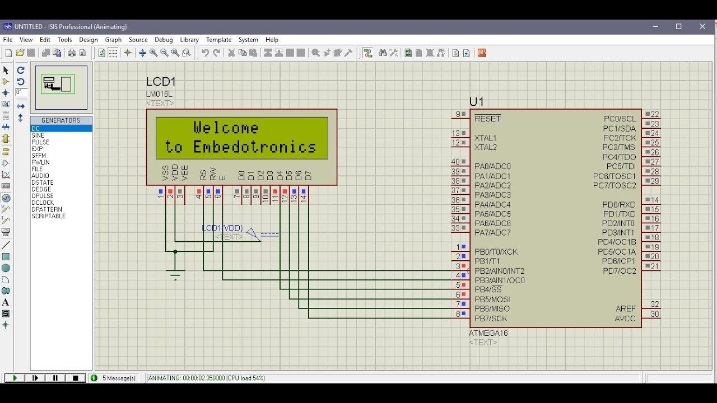The height and width of the screenshot is (403, 717).
Task: Toggle real-time snap crosshair icon
Action: [x=128, y=53]
